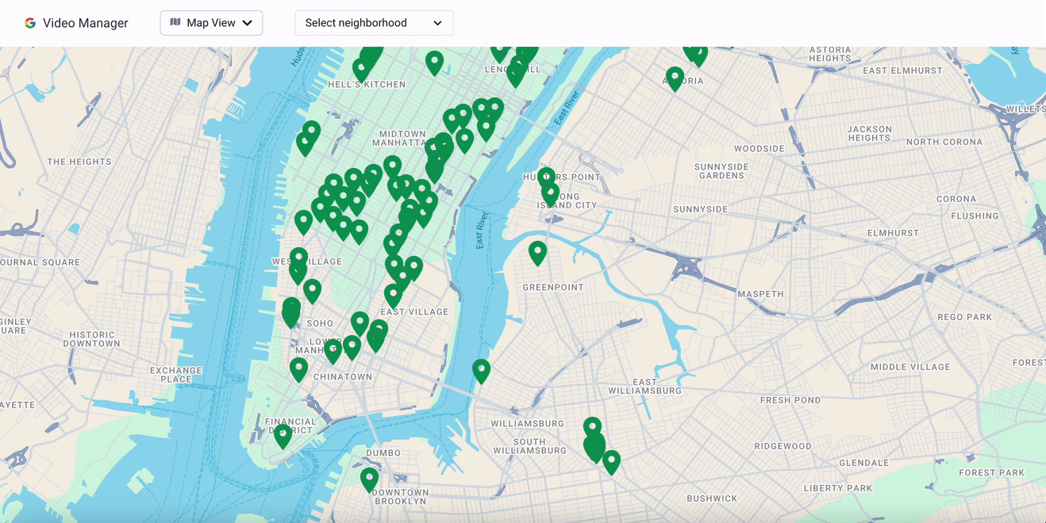Screen dimensions: 1046x523
Task: Open the Map View dropdown
Action: pyautogui.click(x=211, y=23)
